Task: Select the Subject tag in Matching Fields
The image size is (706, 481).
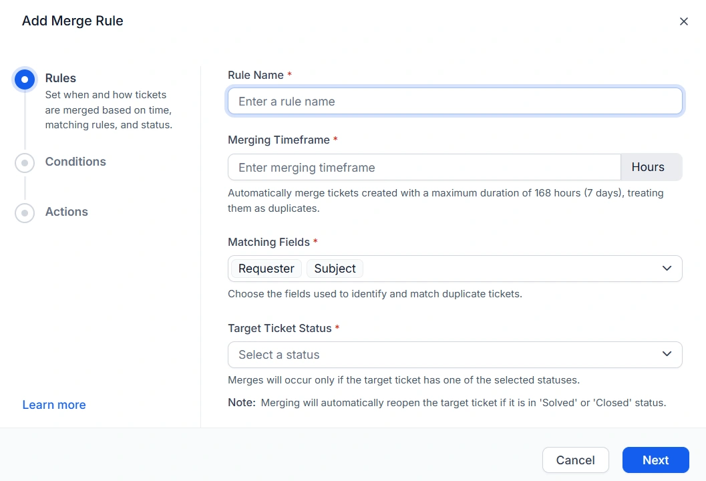Action: [x=335, y=269]
